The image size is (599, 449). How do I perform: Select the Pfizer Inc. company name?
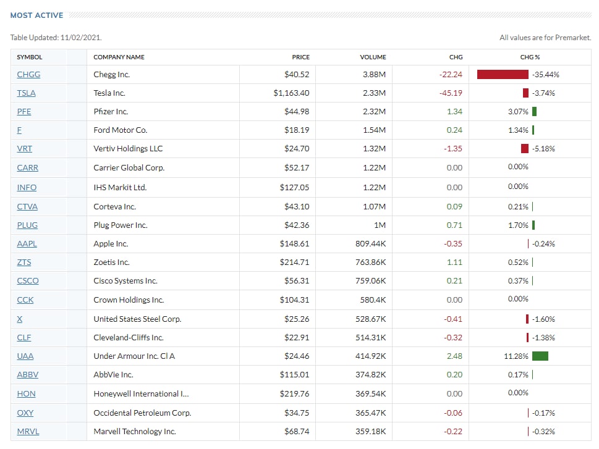point(111,112)
